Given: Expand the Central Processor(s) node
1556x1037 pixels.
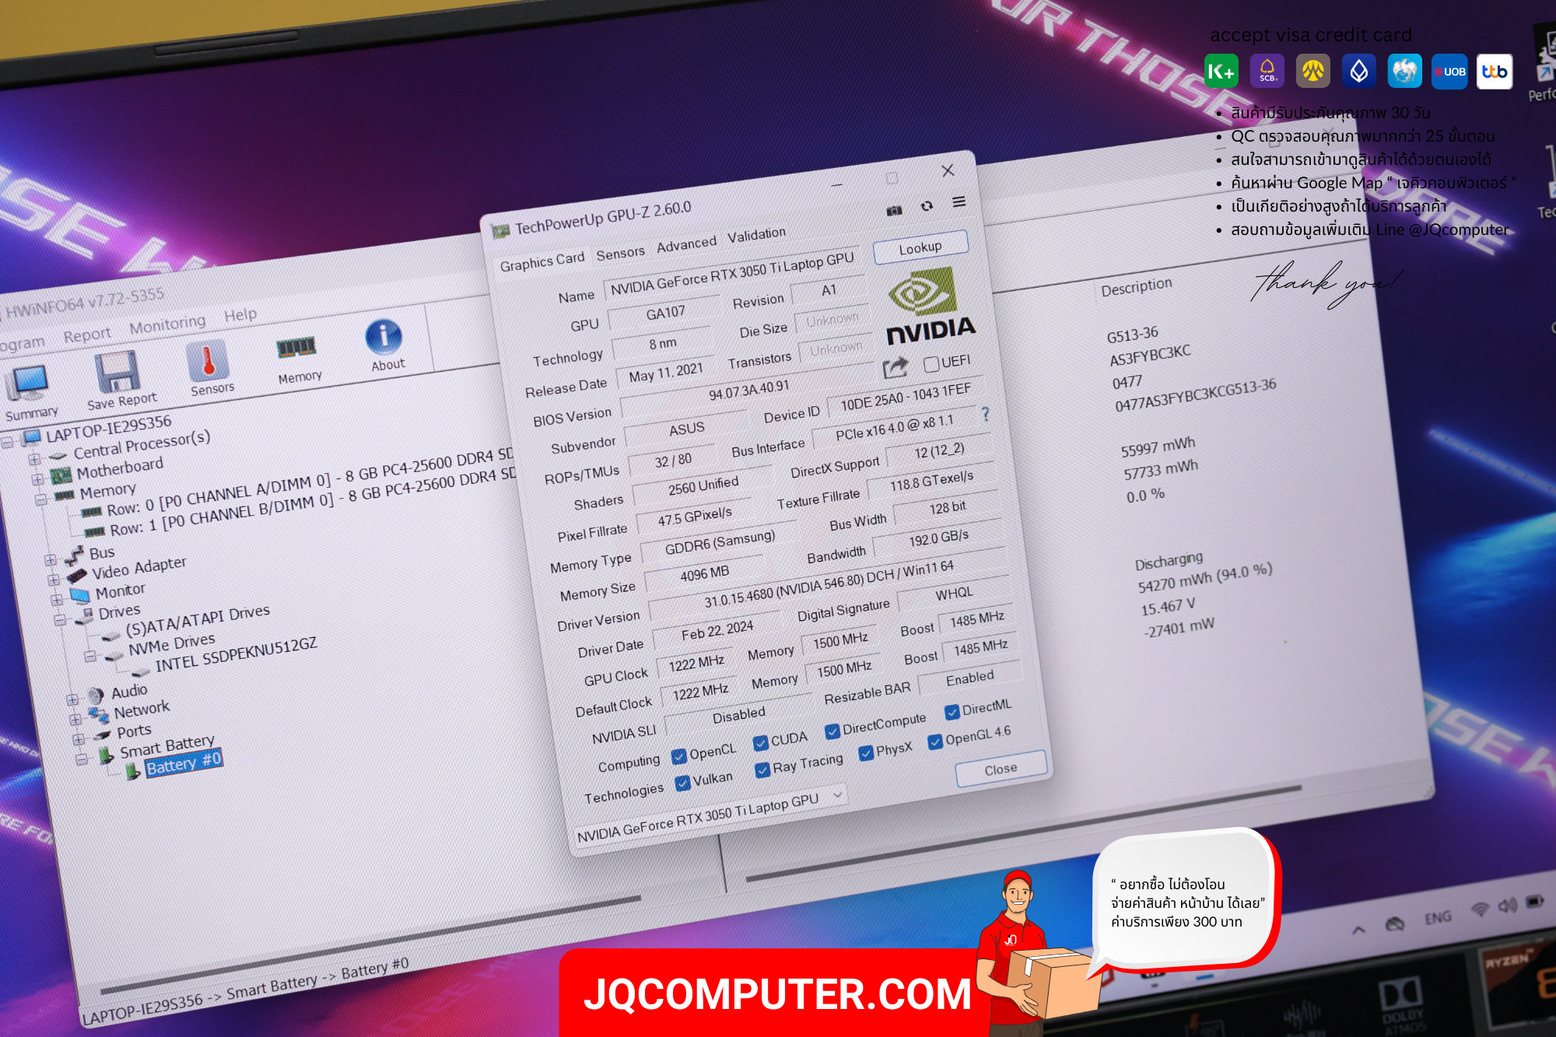Looking at the screenshot, I should pyautogui.click(x=34, y=460).
